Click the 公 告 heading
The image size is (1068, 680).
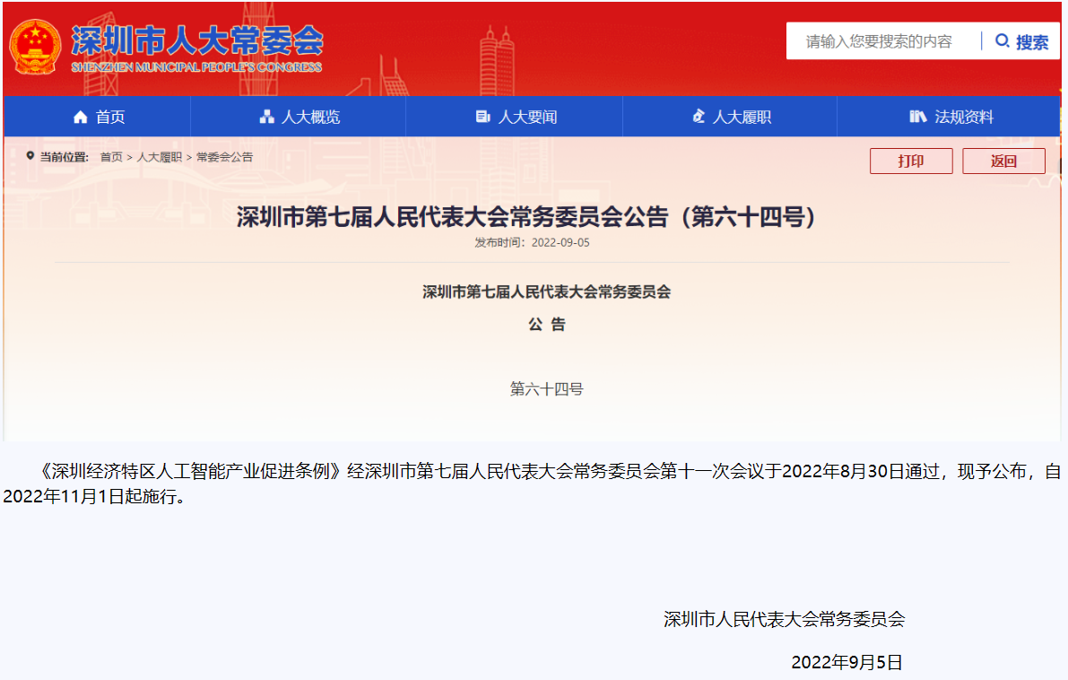(547, 325)
